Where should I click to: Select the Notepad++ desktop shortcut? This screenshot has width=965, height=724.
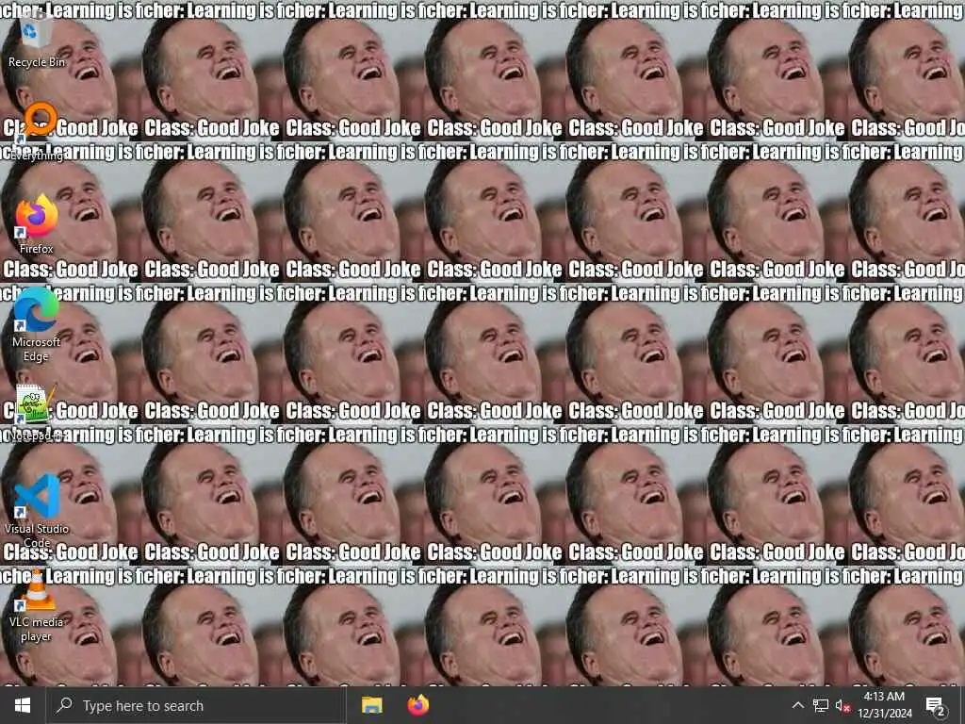36,413
